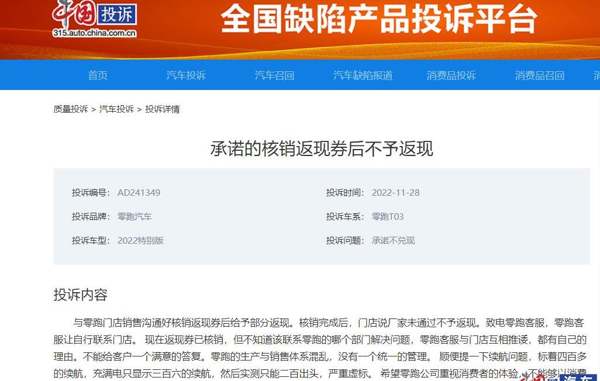
Task: Select the complaint number AD241349
Action: tap(139, 192)
